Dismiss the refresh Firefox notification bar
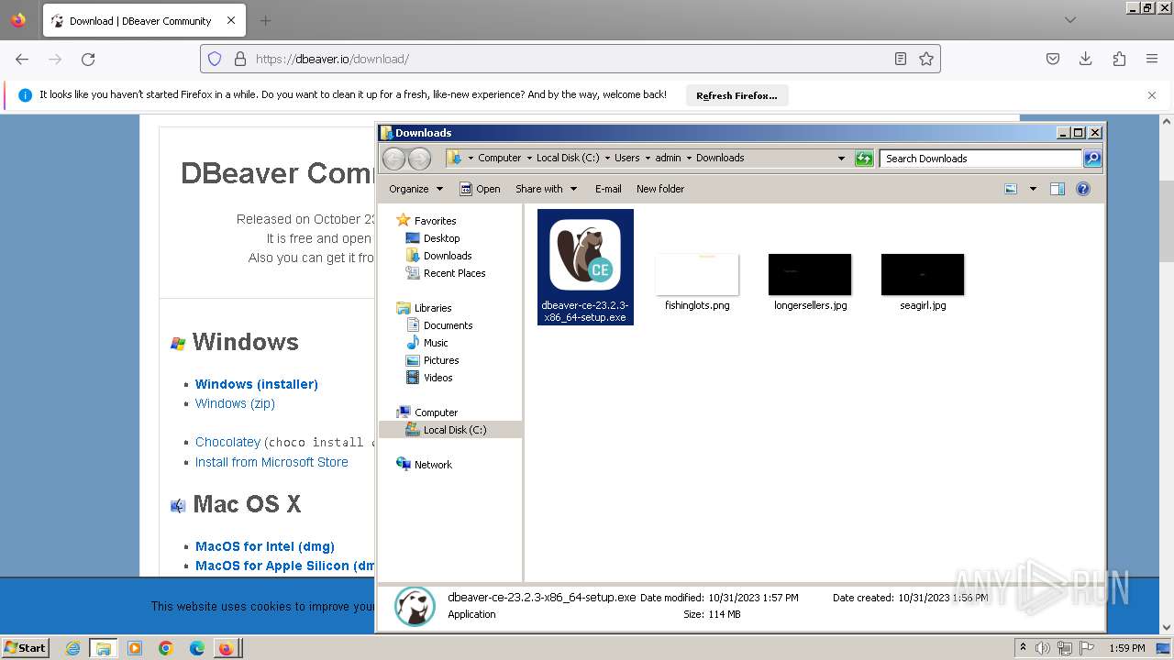This screenshot has height=660, width=1174. click(x=1152, y=94)
